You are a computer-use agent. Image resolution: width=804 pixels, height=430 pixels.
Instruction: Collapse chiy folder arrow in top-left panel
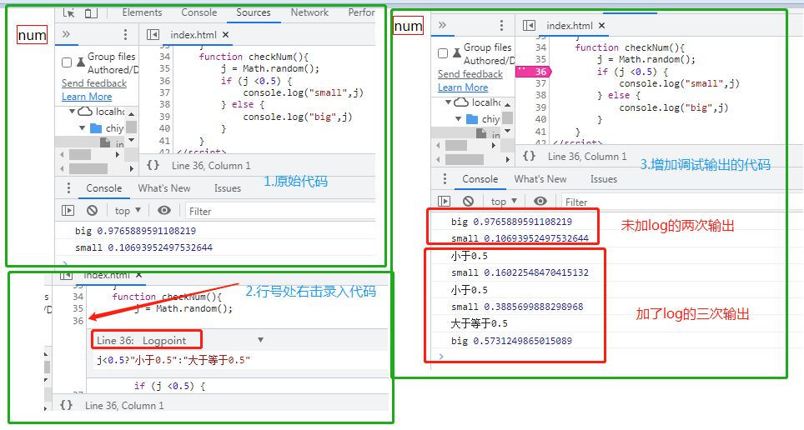point(82,127)
